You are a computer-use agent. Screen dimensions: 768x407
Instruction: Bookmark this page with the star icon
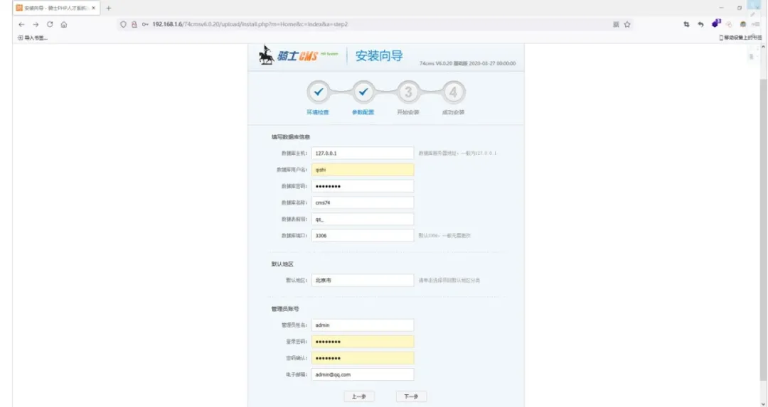pyautogui.click(x=627, y=24)
